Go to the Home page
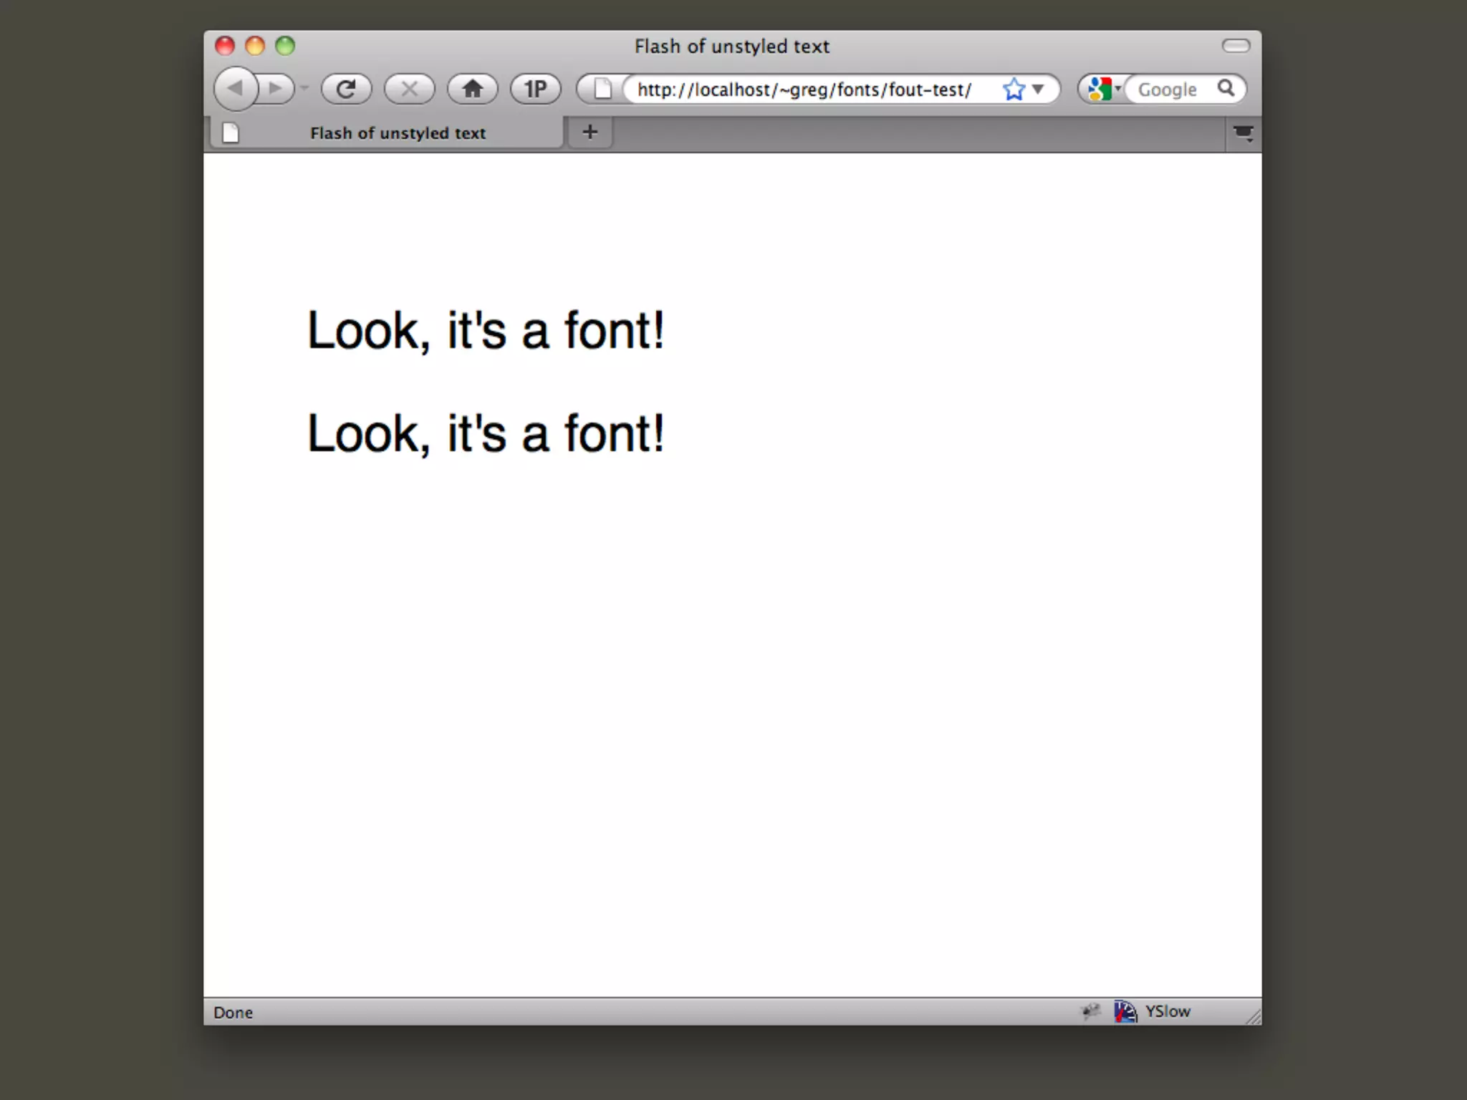1467x1100 pixels. [472, 89]
